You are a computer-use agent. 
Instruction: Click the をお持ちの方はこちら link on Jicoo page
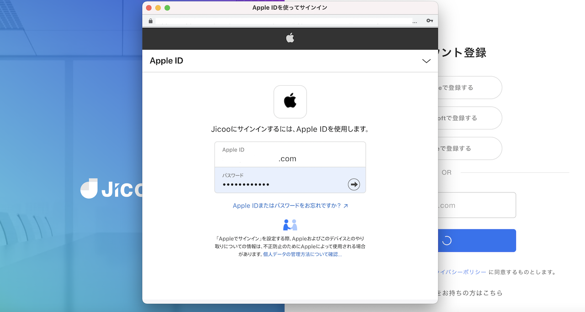tap(470, 293)
